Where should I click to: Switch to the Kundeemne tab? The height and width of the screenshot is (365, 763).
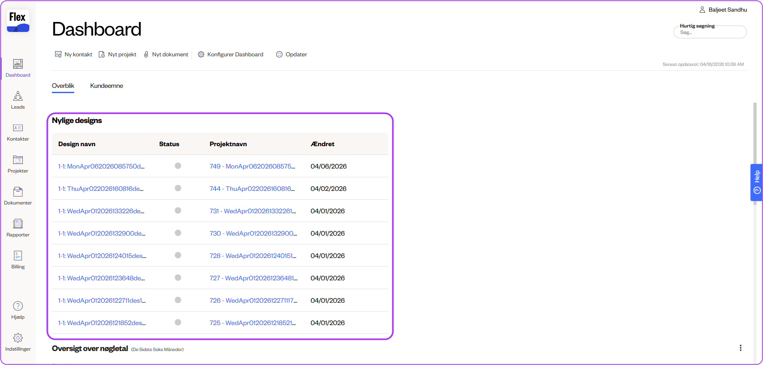click(x=107, y=86)
